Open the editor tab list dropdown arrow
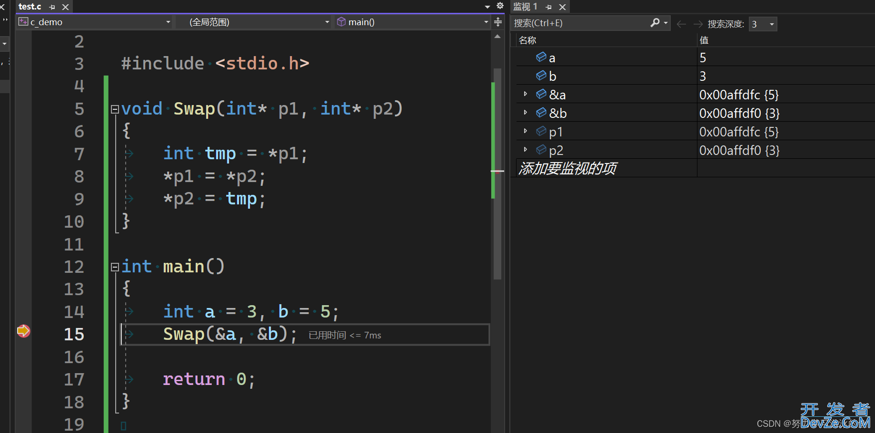 tap(487, 7)
